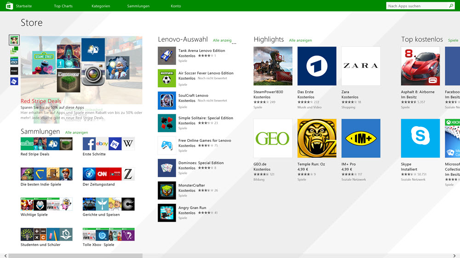Open IM+ Pro app tile
The image size is (460, 258).
(x=361, y=138)
